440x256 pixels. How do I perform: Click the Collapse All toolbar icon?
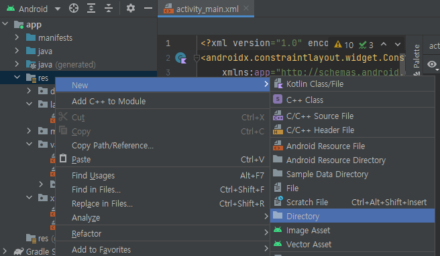108,9
